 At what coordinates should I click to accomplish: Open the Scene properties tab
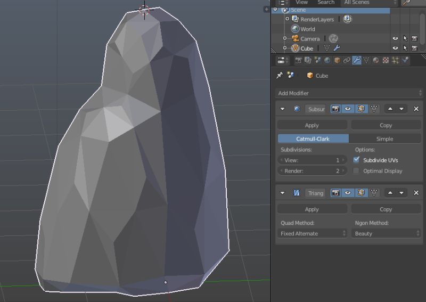[317, 60]
